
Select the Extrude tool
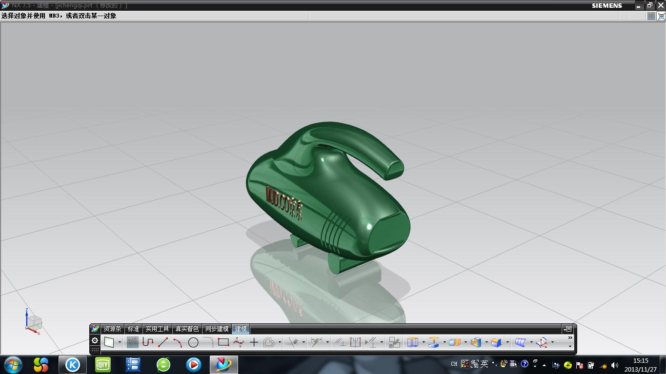(413, 342)
